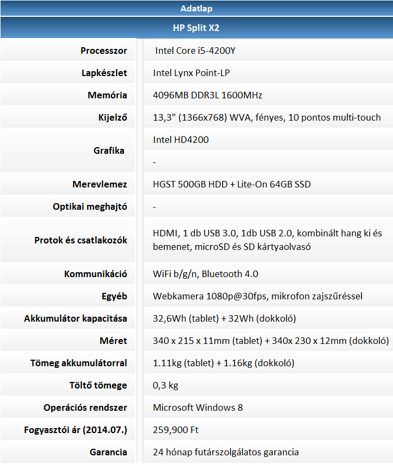393x464 pixels.
Task: Click the Garancia label
Action: click(108, 452)
